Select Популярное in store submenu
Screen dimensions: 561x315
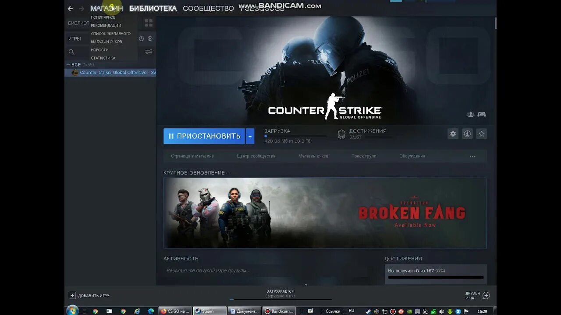[x=103, y=17]
